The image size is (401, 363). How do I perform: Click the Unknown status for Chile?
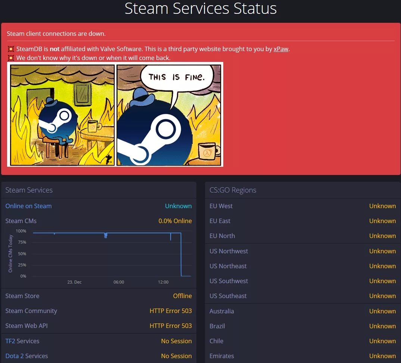click(382, 341)
